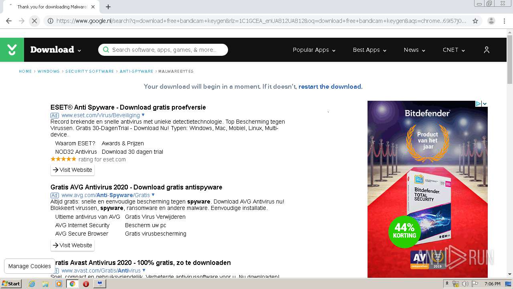
Task: Open dropdown arrow next to eset.com ad URL
Action: coord(143,115)
